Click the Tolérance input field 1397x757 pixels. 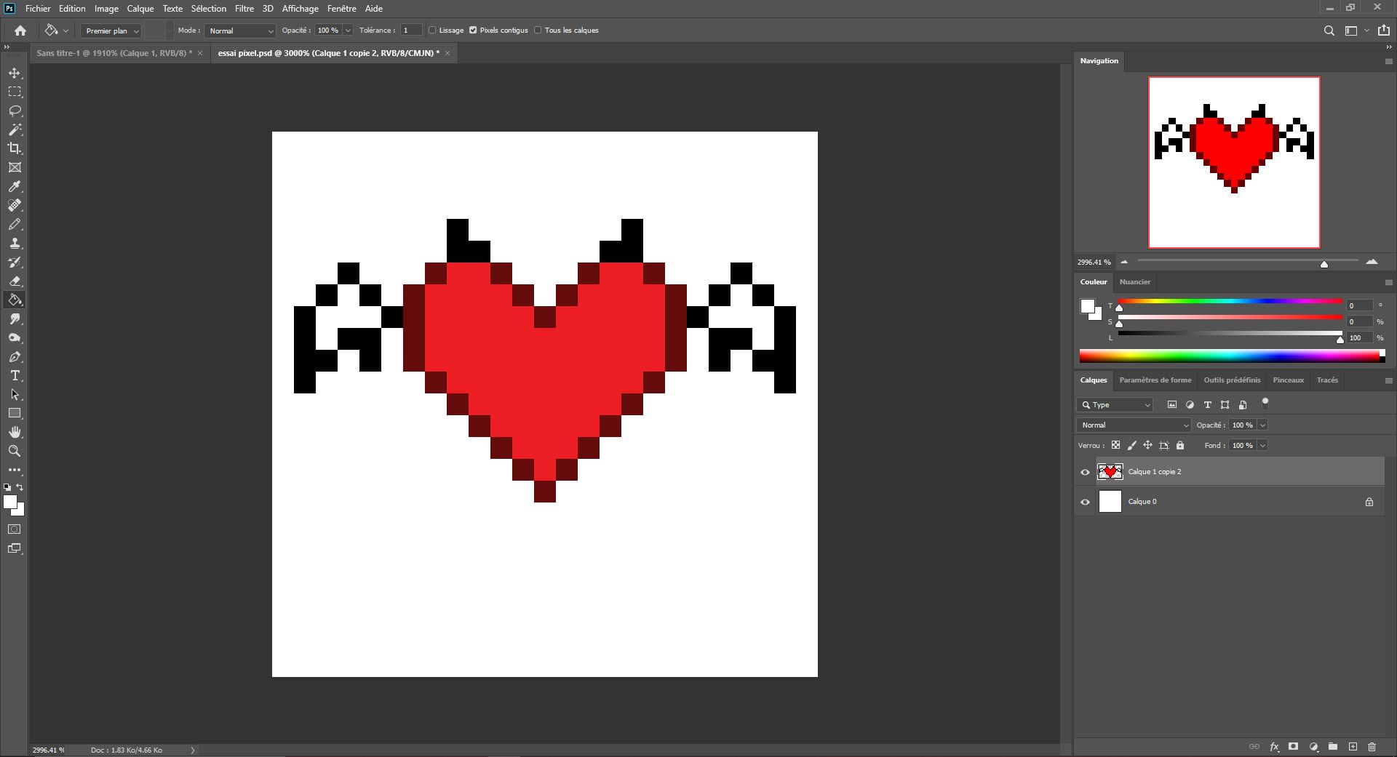pos(411,31)
